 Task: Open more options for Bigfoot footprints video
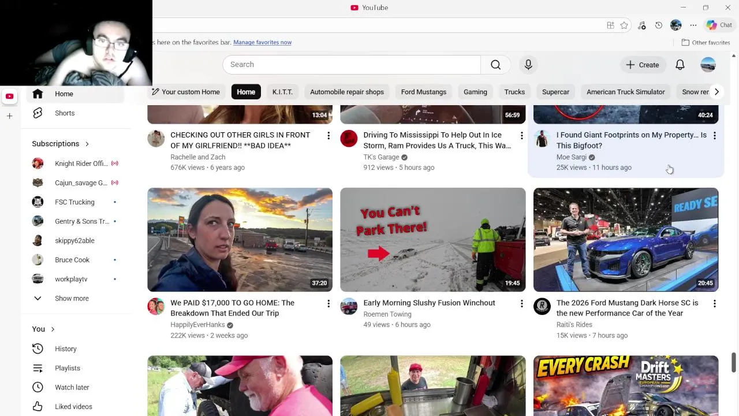click(714, 136)
